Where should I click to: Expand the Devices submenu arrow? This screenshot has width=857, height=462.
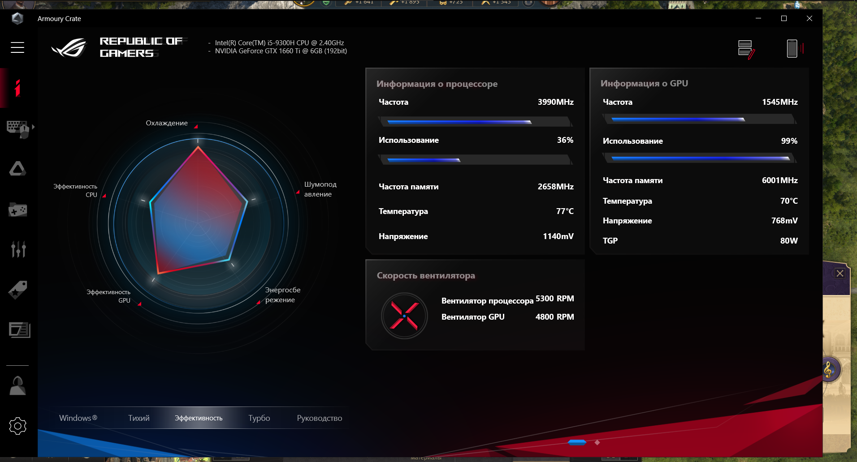point(33,127)
